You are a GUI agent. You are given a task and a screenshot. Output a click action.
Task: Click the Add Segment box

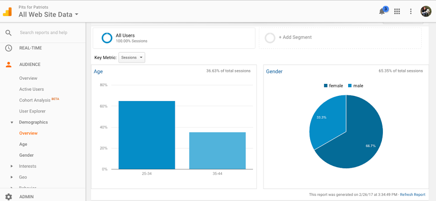pyautogui.click(x=340, y=37)
